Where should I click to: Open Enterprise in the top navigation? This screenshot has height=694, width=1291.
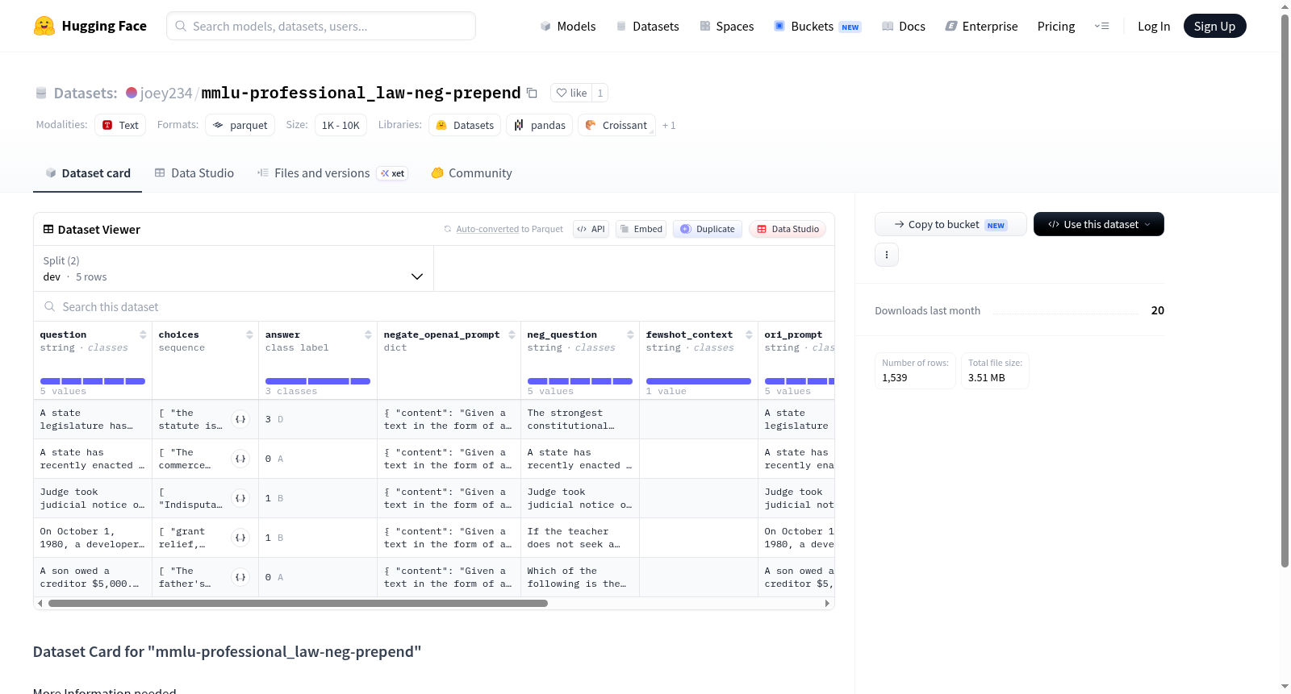coord(981,26)
